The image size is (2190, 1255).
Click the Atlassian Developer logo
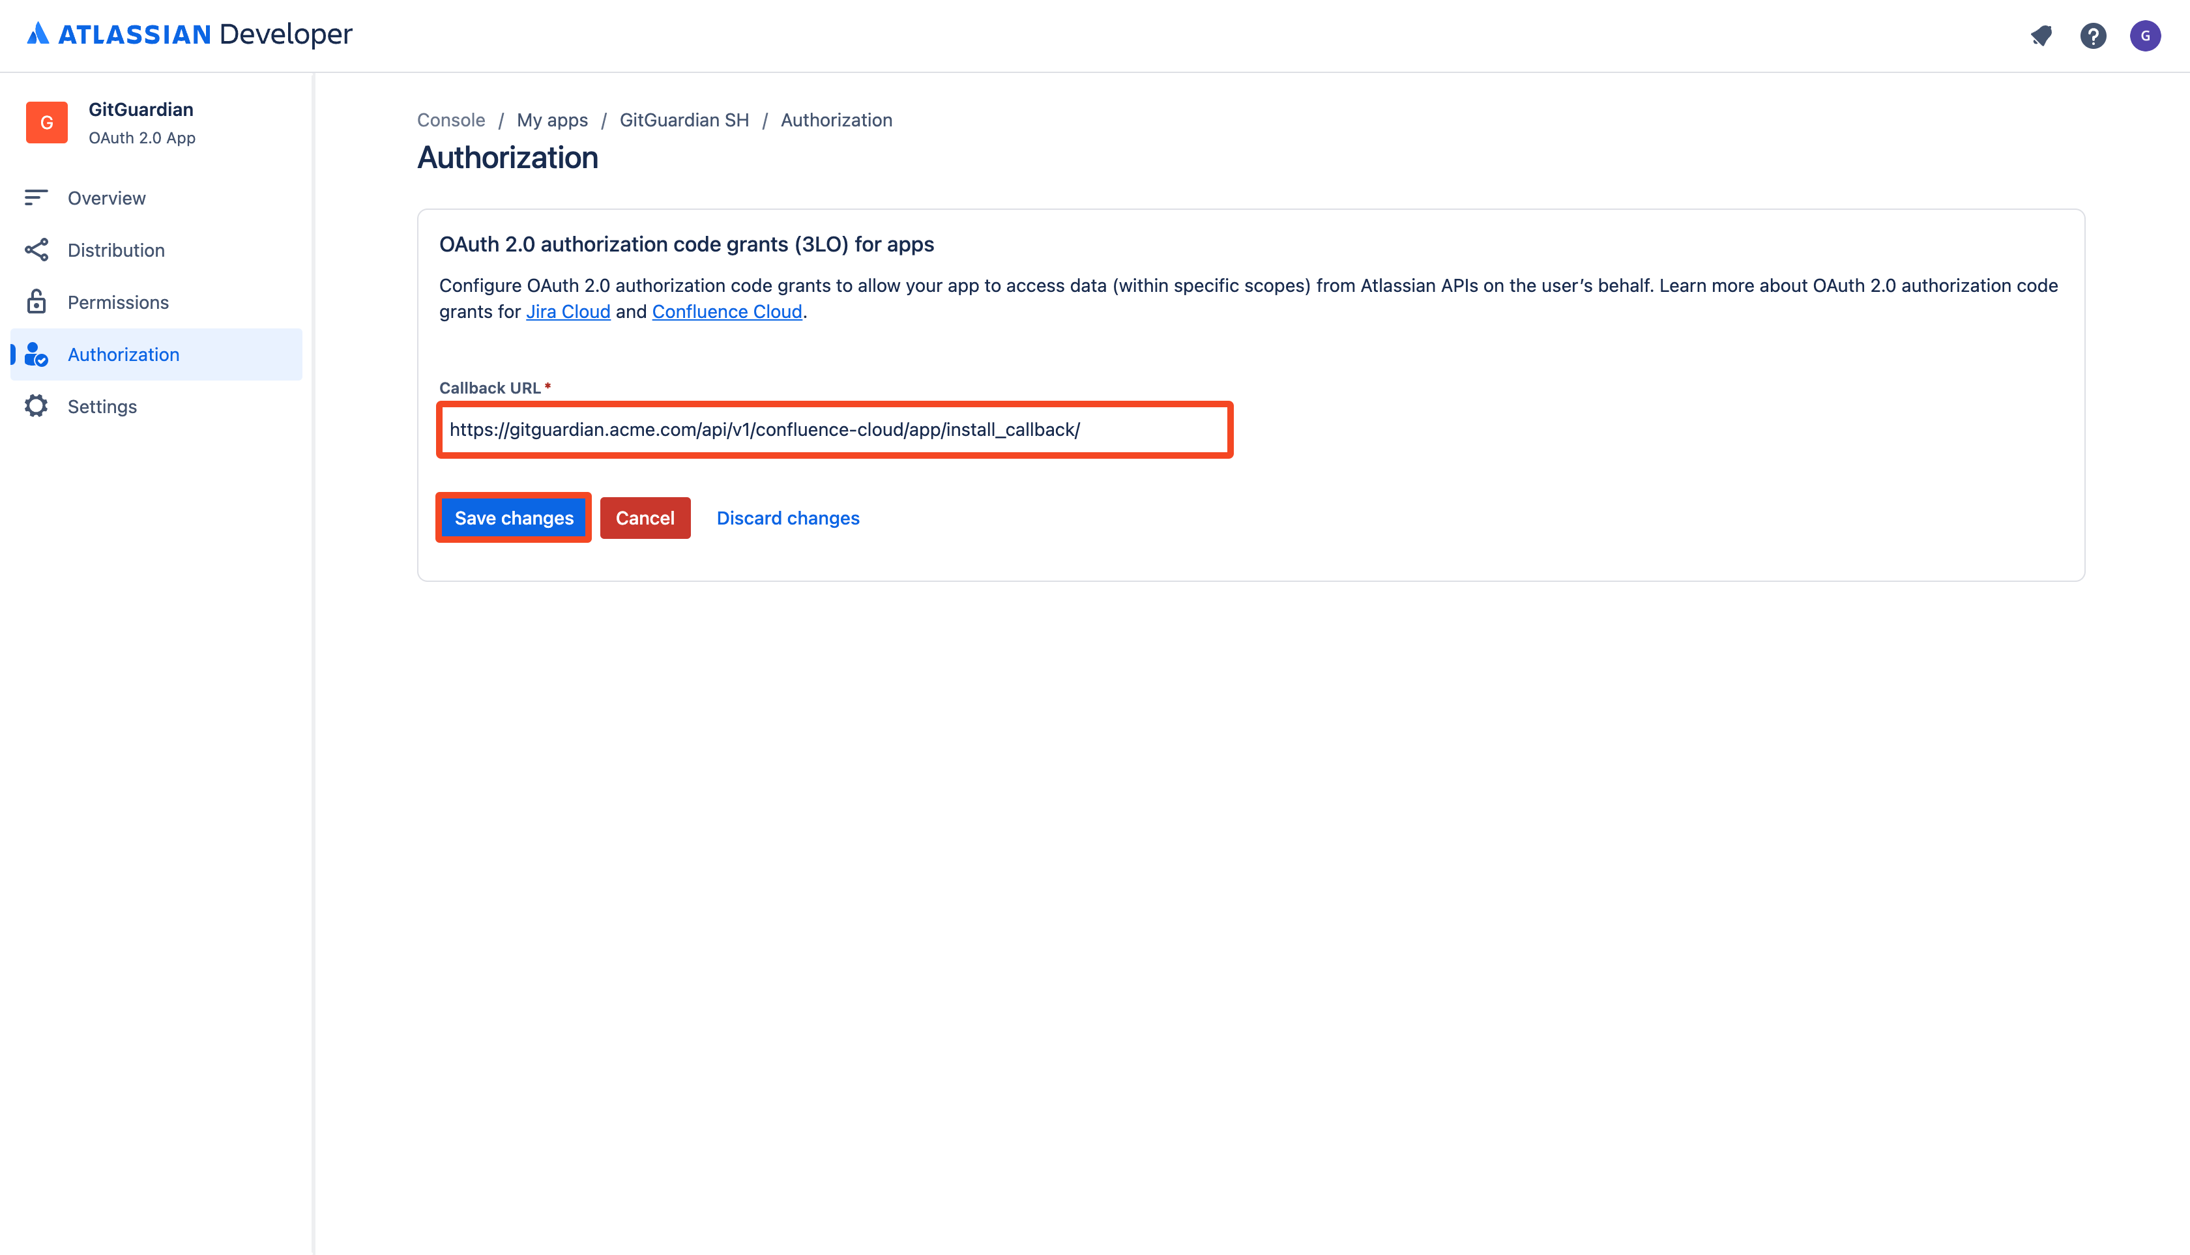(189, 35)
